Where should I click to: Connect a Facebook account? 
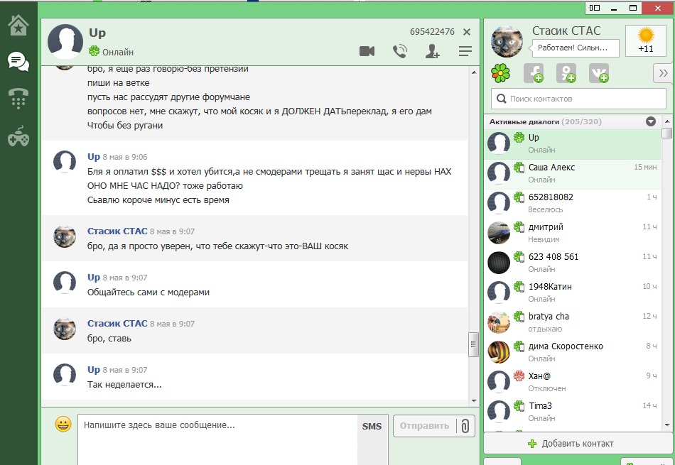pyautogui.click(x=534, y=73)
